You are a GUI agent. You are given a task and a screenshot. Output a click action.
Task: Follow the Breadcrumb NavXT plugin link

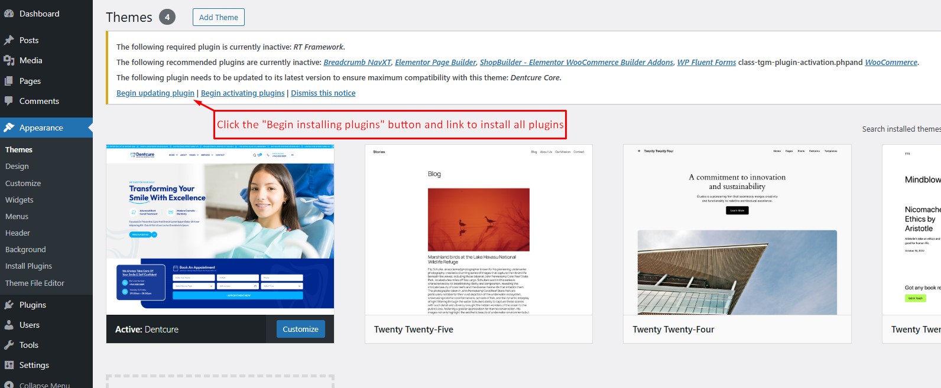pos(357,62)
